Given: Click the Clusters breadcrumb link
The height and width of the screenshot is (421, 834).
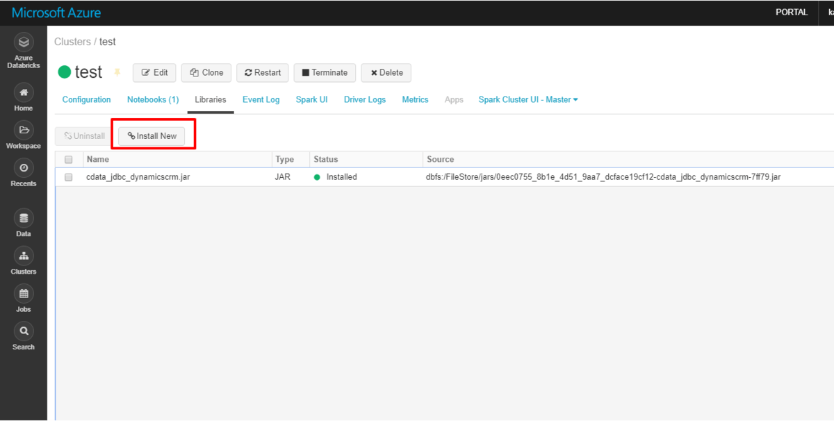Looking at the screenshot, I should click(x=72, y=42).
